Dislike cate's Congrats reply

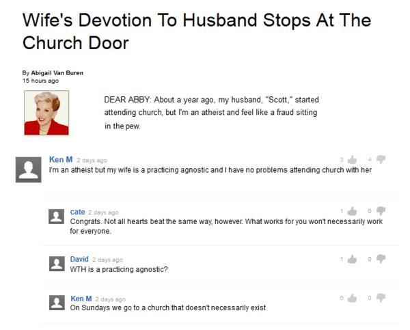tap(381, 211)
